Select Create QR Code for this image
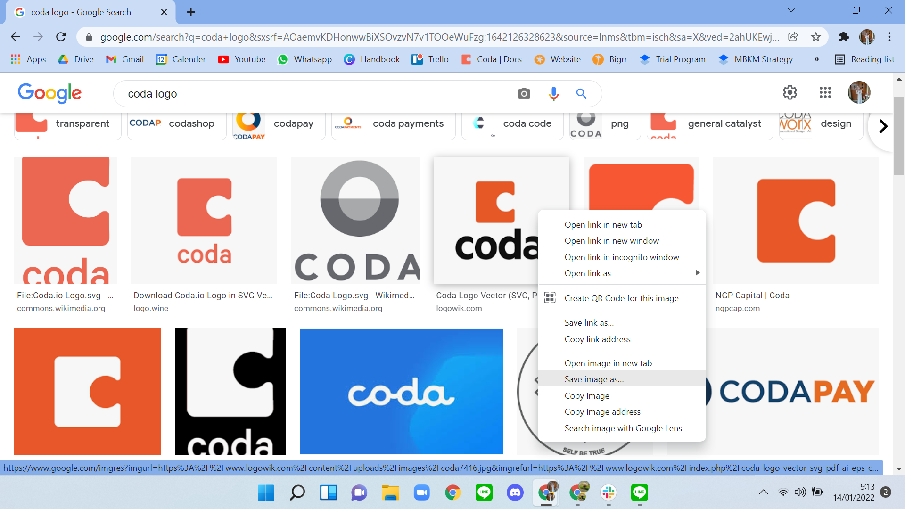This screenshot has height=509, width=905. point(622,298)
